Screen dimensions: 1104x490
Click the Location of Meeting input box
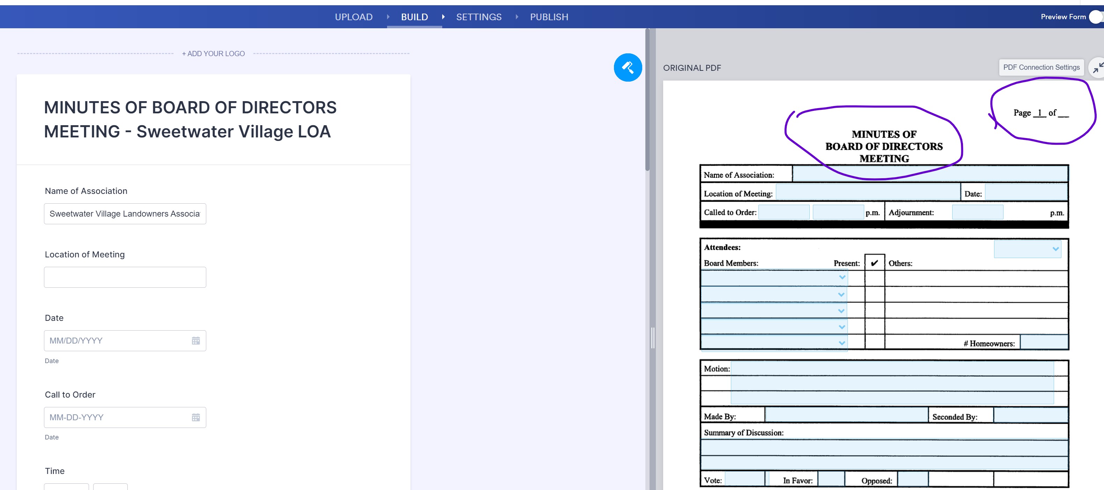click(x=125, y=277)
